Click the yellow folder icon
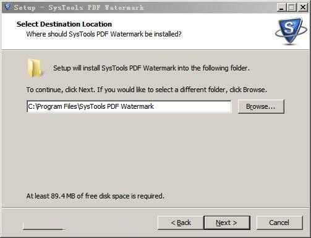Viewport: 311px width, 238px height. [35, 68]
